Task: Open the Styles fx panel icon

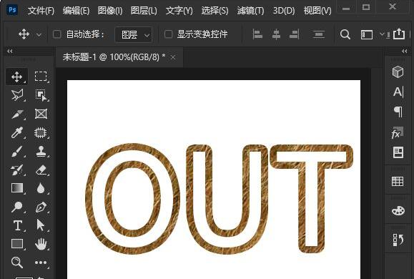Action: pyautogui.click(x=398, y=132)
